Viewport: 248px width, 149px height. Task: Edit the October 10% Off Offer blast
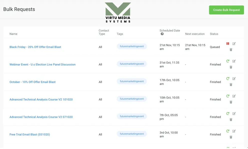(x=234, y=79)
